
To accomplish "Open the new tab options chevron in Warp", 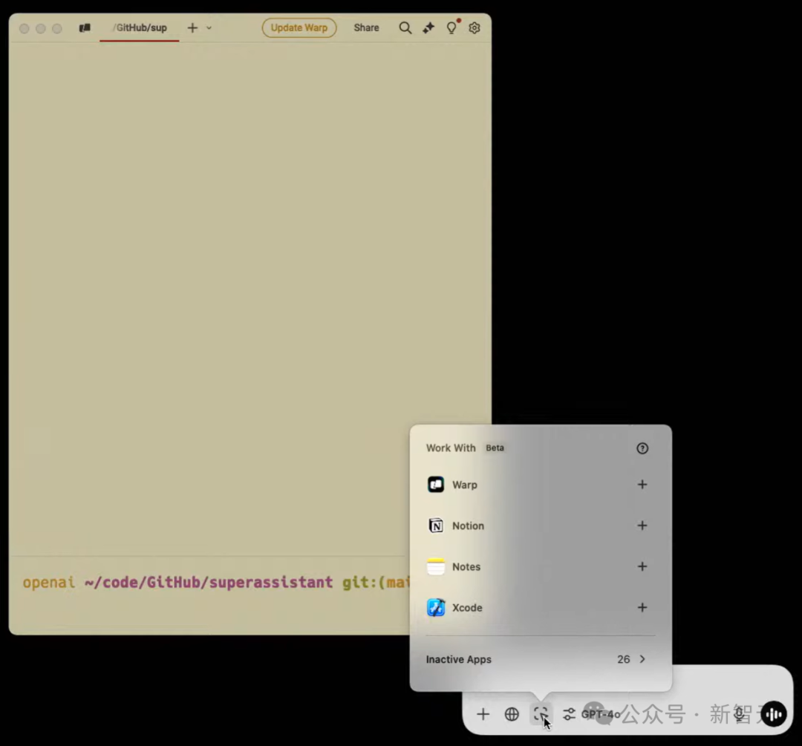I will pyautogui.click(x=209, y=28).
